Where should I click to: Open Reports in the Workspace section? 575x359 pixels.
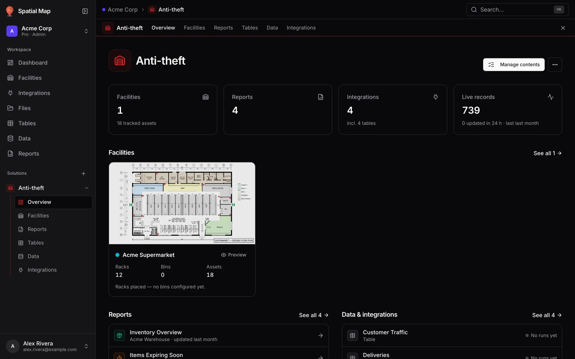click(48, 153)
